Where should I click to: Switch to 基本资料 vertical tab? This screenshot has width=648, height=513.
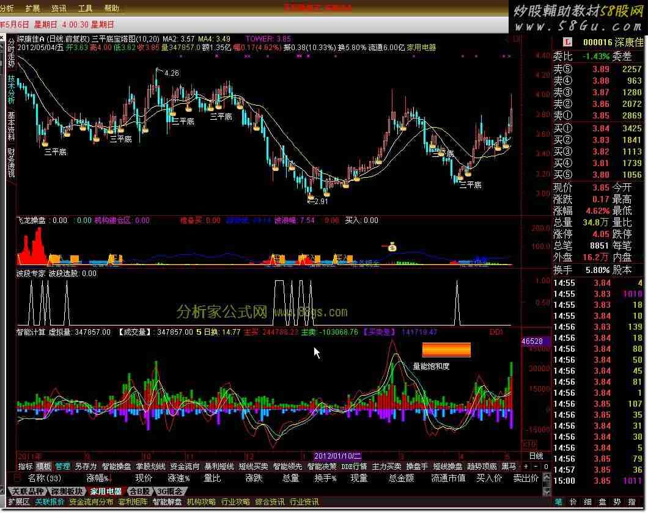pyautogui.click(x=11, y=126)
